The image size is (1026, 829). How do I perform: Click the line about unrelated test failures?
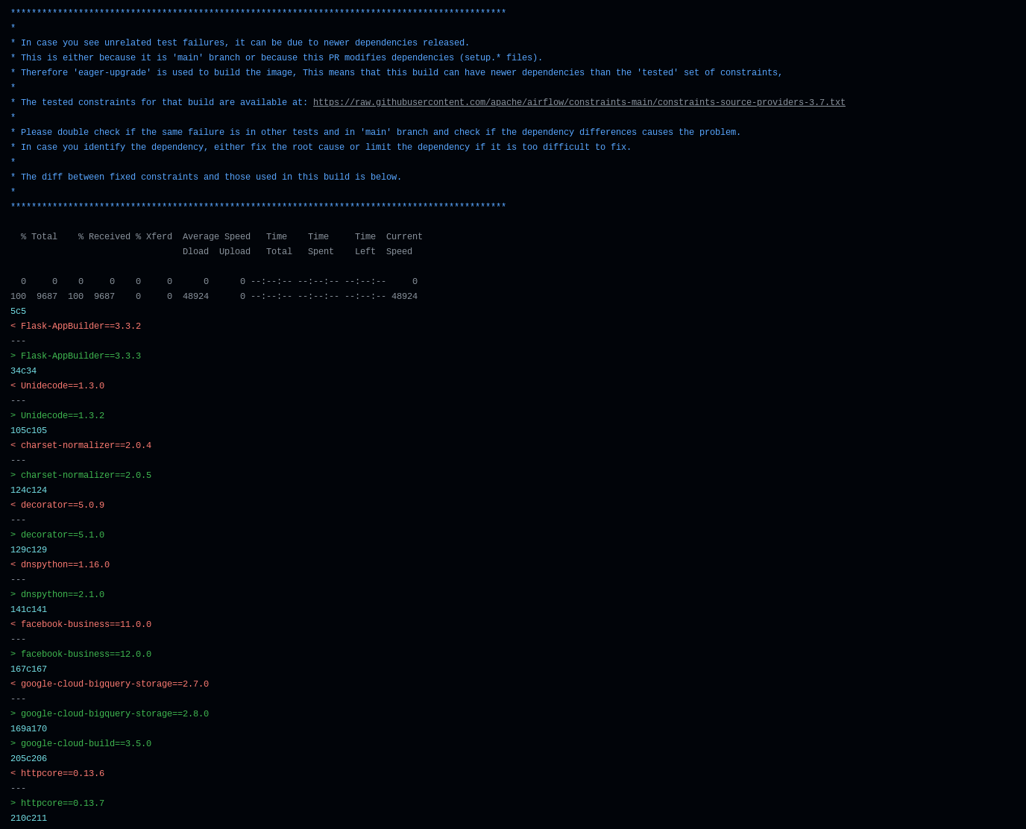pos(240,43)
